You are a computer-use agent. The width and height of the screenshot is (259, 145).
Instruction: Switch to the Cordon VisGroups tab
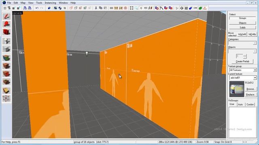(250, 104)
